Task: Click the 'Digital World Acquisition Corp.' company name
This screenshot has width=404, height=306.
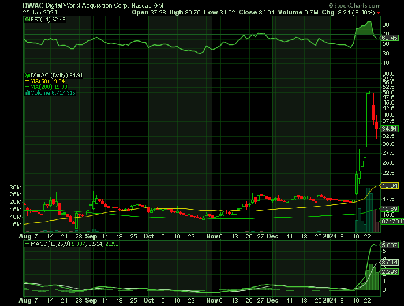Action: pos(87,5)
